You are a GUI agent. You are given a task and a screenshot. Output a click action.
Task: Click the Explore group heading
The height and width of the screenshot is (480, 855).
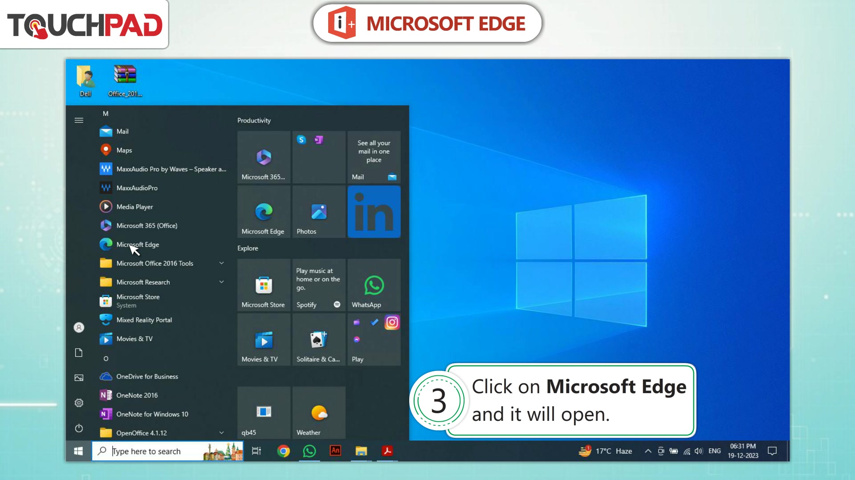[x=248, y=248]
